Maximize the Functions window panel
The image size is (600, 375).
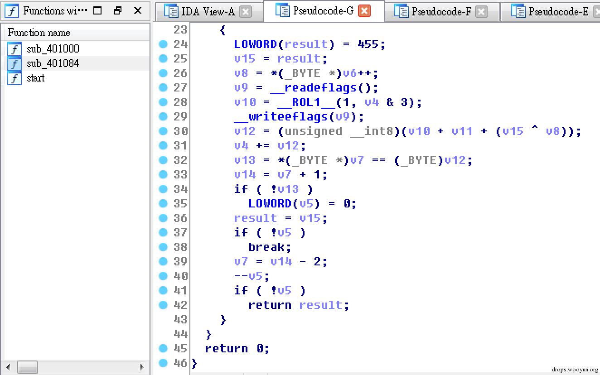click(x=97, y=10)
